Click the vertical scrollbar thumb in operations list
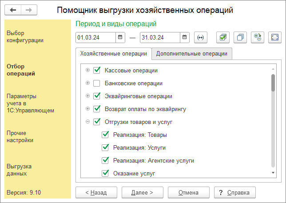Image resolution: width=286 pixels, height=203 pixels. tap(273, 83)
